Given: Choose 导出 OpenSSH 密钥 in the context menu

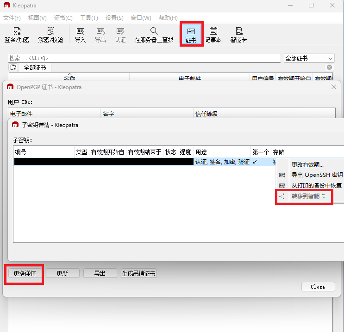Looking at the screenshot, I should point(310,175).
